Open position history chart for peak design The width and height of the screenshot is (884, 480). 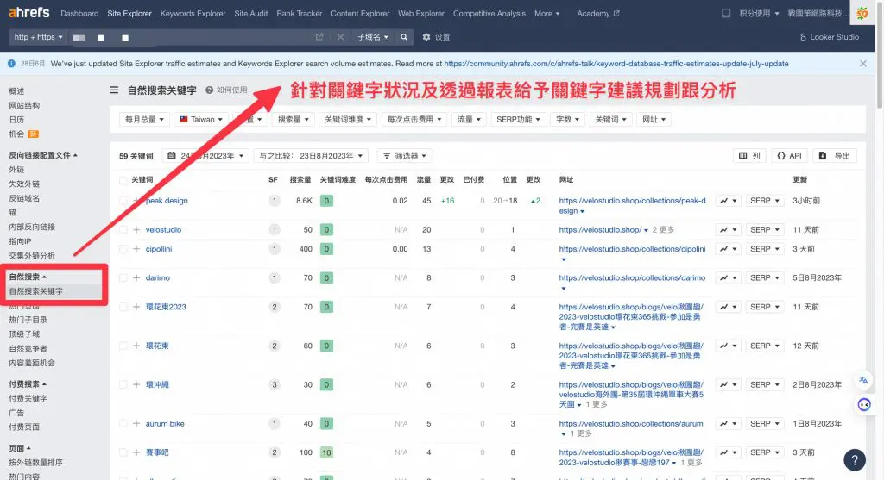tap(728, 200)
